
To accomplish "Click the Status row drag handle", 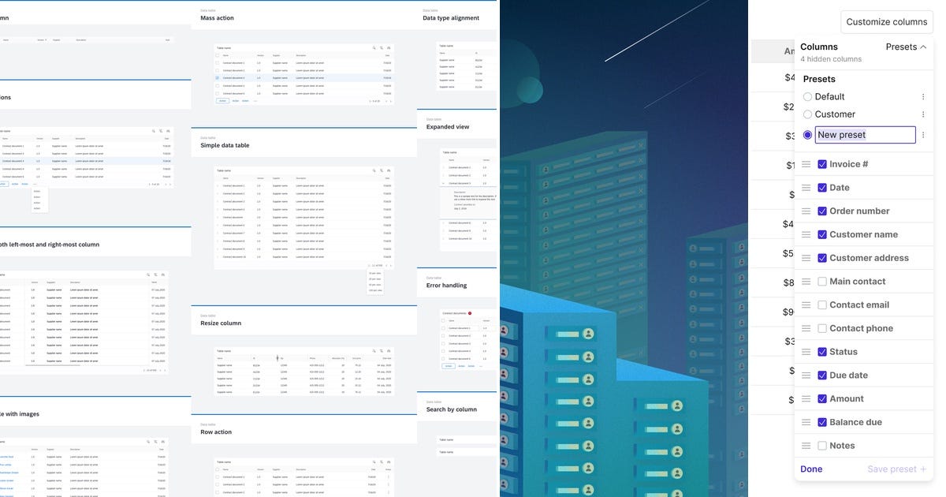I will point(806,352).
